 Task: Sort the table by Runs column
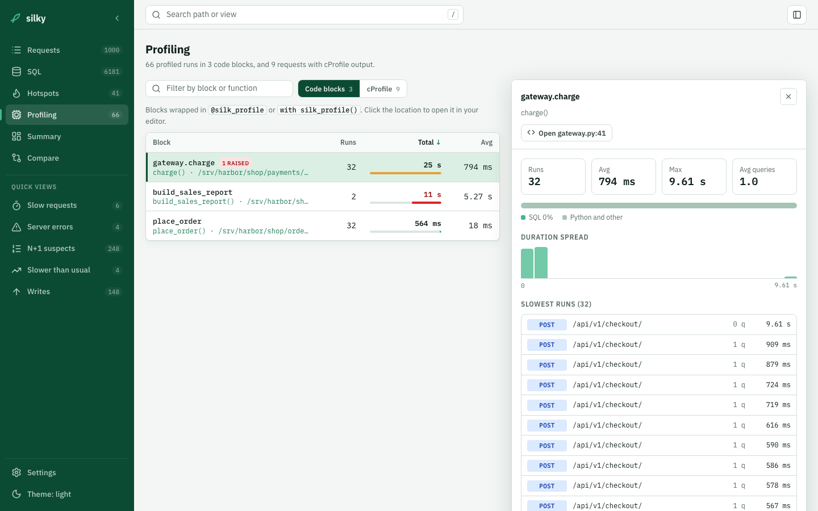click(x=348, y=143)
